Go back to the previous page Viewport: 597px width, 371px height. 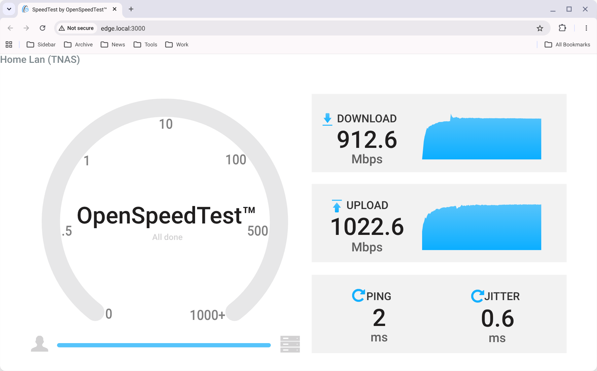(x=10, y=28)
